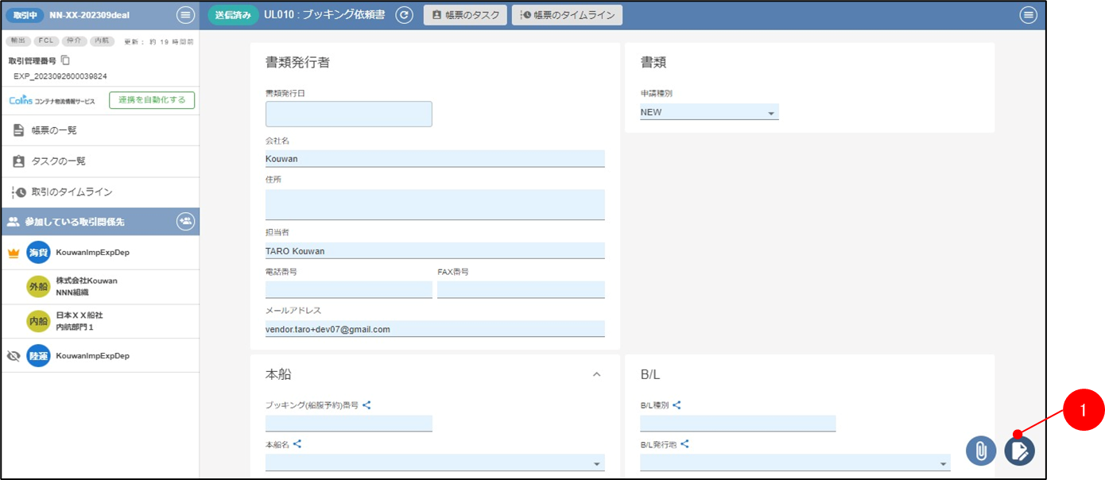Click the 連携を自動化する button

[152, 100]
